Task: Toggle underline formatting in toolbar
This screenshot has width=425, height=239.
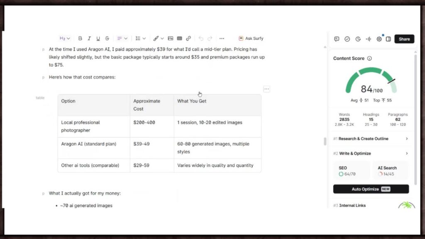Action: coord(98,39)
